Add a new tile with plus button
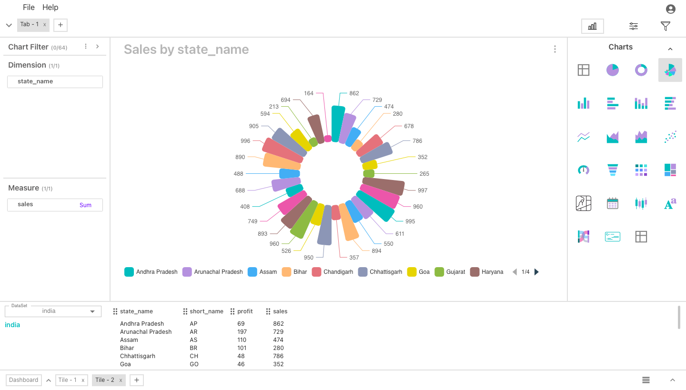686x390 pixels. pyautogui.click(x=137, y=380)
